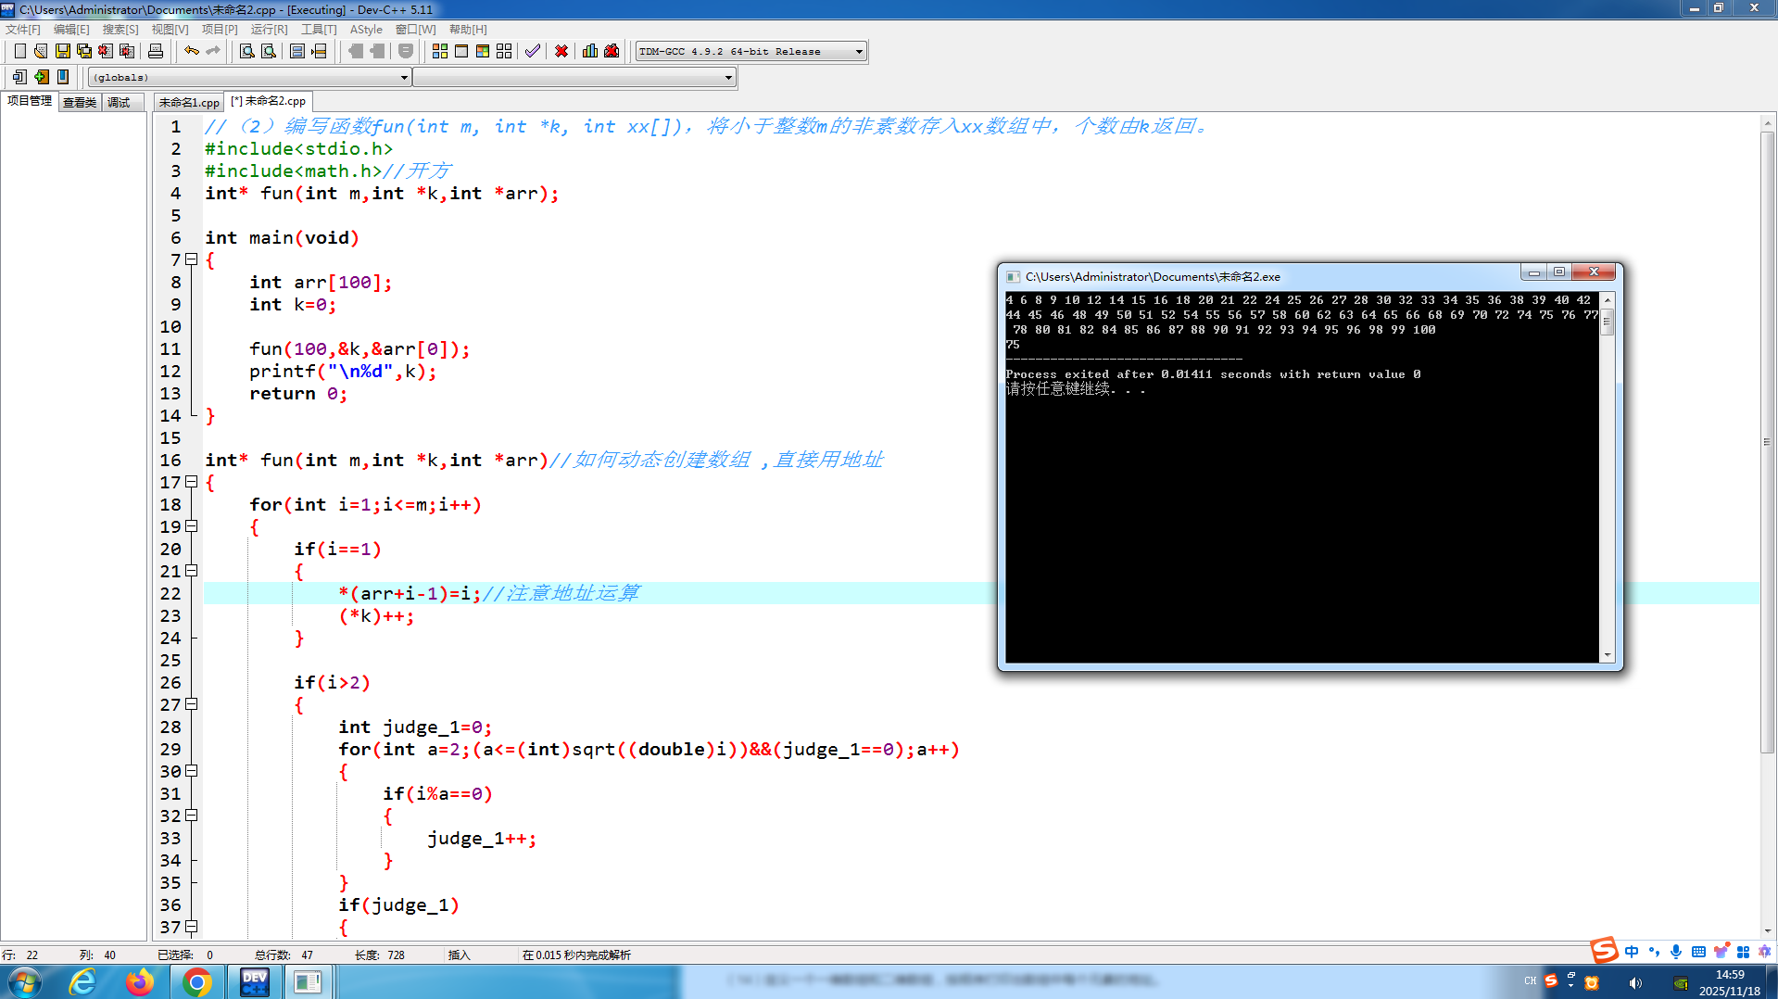The width and height of the screenshot is (1778, 999).
Task: Compile the program with four-squares icon
Action: pos(440,51)
